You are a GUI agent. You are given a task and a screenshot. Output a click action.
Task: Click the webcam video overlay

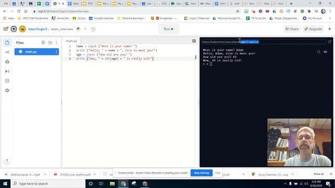[299, 143]
